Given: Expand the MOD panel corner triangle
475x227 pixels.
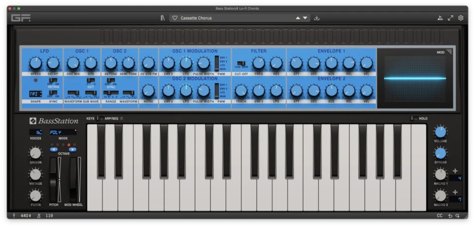Looking at the screenshot, I should click(448, 52).
